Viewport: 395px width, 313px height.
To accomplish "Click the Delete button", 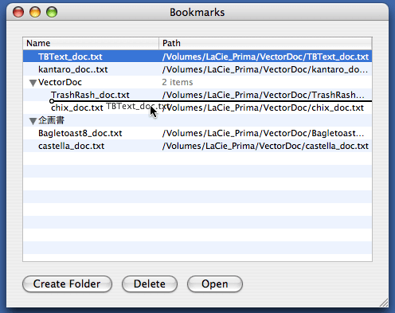I will click(150, 284).
